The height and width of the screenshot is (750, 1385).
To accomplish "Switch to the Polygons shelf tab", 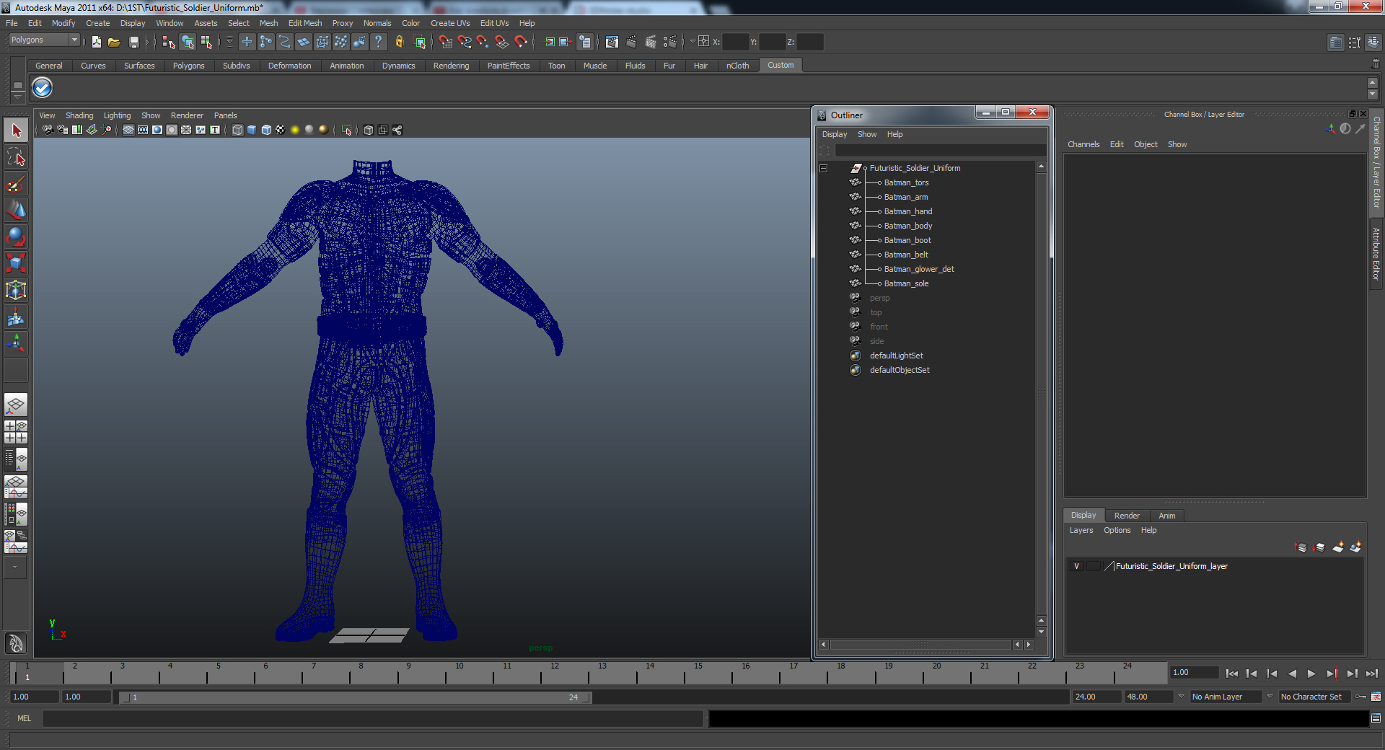I will pyautogui.click(x=188, y=66).
